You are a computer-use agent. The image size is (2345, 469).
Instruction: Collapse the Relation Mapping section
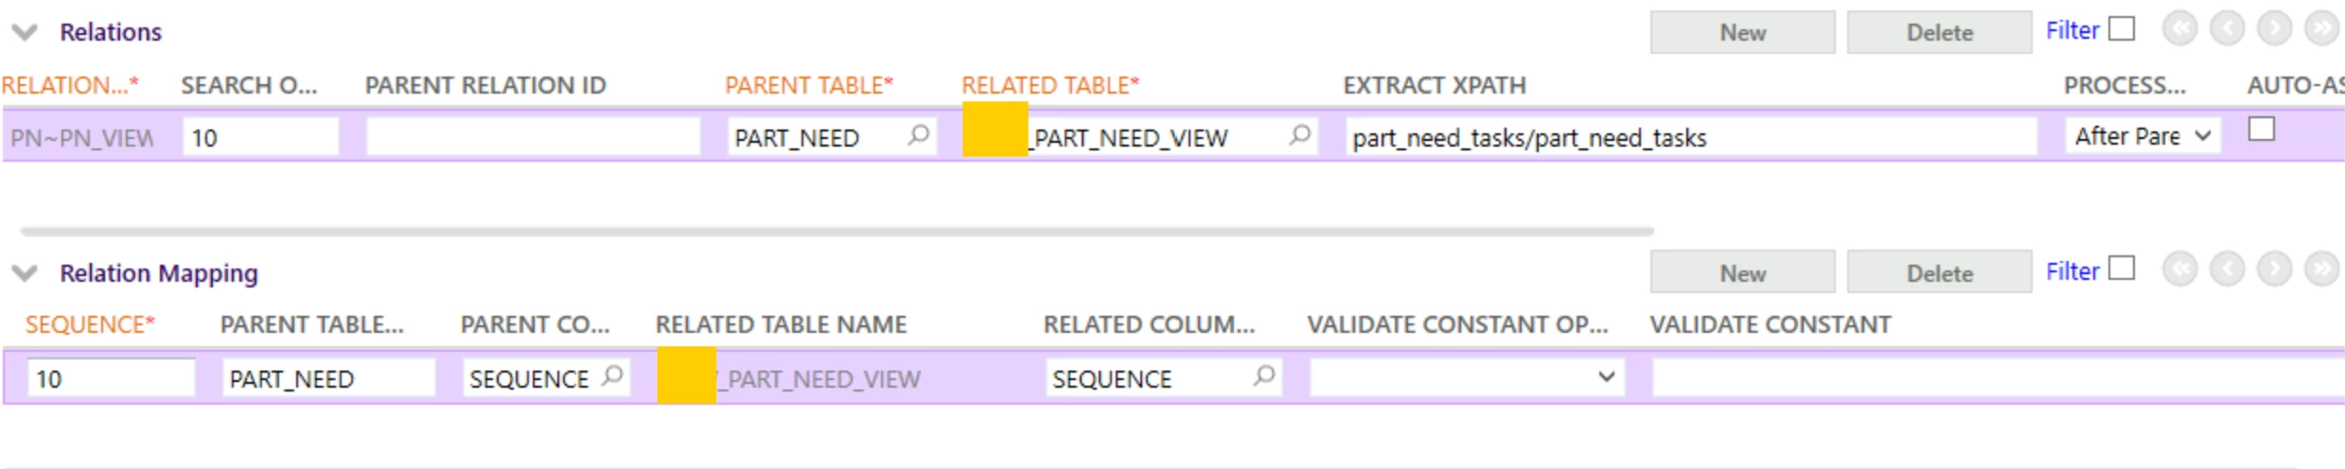coord(25,274)
